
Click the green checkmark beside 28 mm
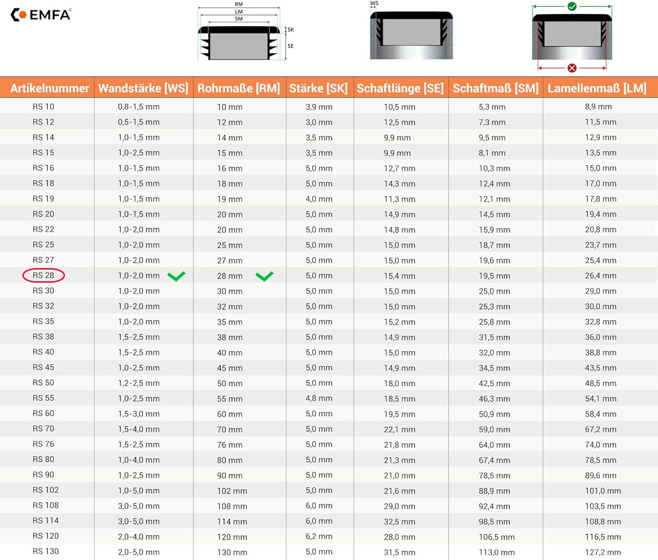point(265,276)
